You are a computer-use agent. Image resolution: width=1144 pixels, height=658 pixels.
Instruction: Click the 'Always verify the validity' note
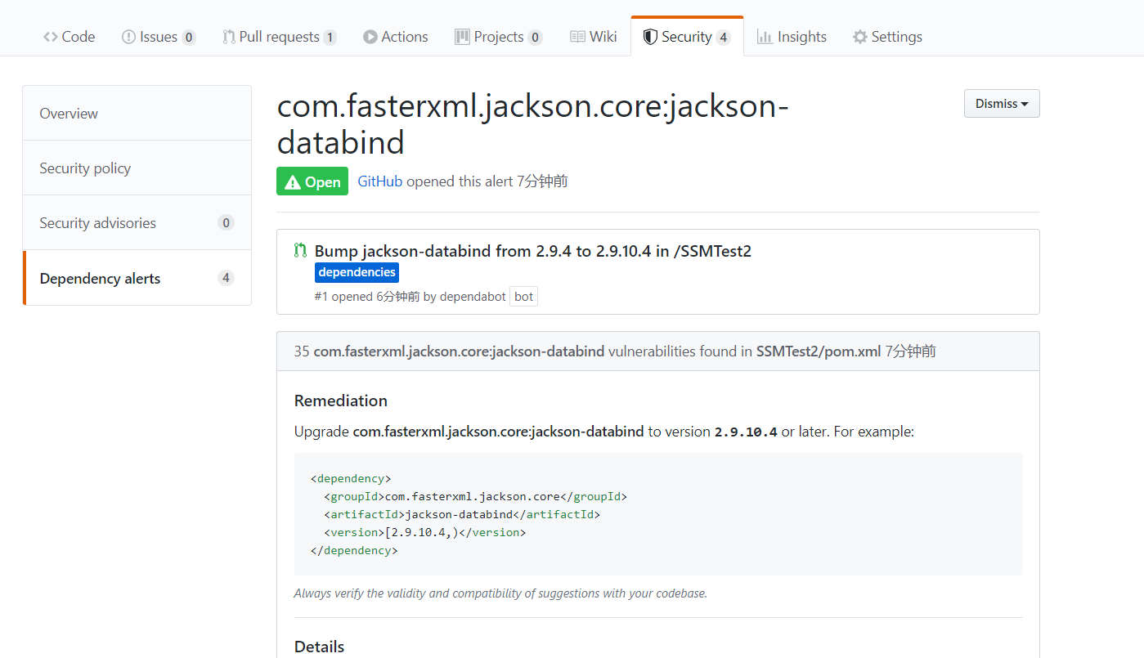click(500, 593)
